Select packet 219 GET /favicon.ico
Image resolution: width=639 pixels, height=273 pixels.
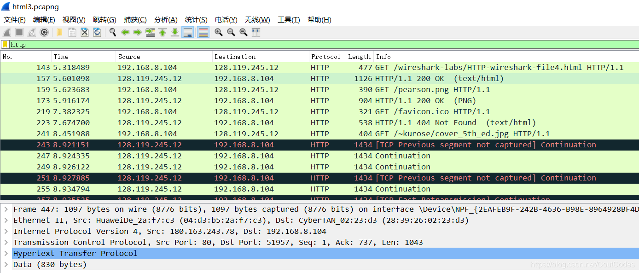click(319, 111)
